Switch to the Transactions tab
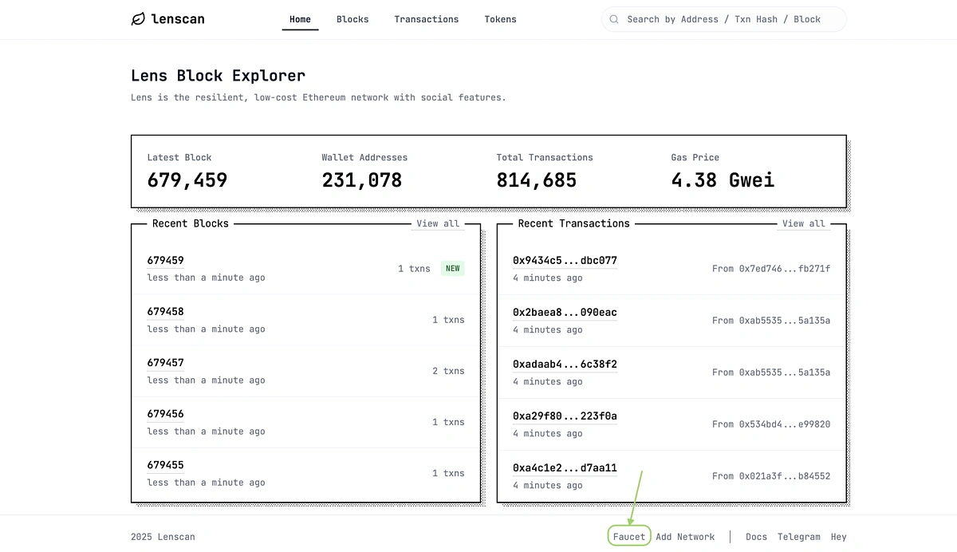This screenshot has height=552, width=957. 427,19
